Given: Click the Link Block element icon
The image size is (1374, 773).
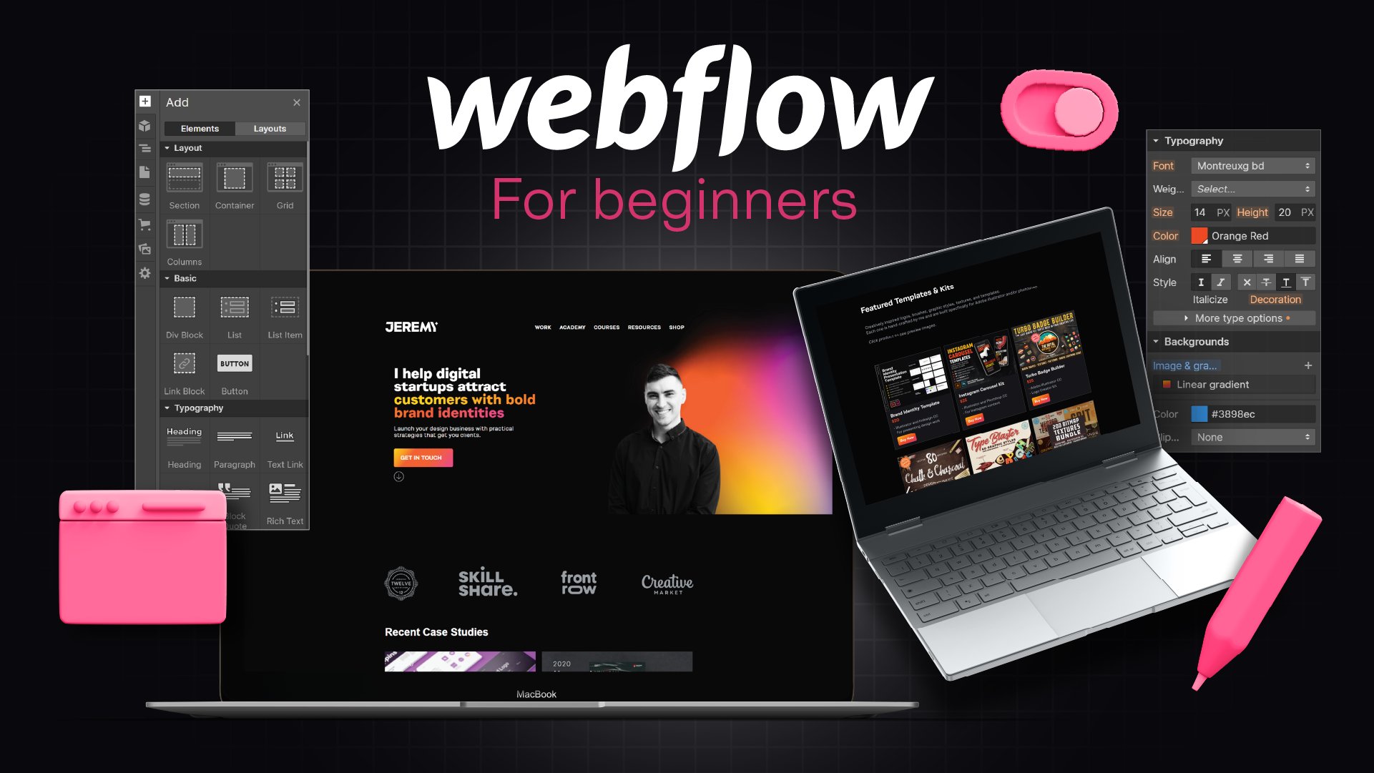Looking at the screenshot, I should pos(184,363).
